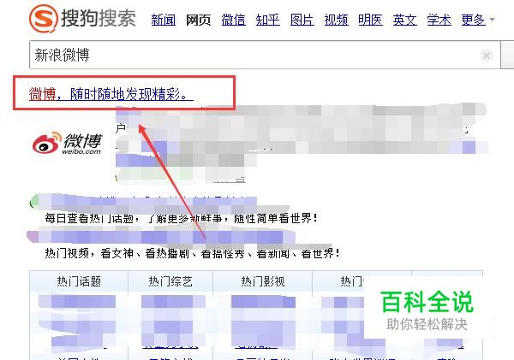This screenshot has height=360, width=514.
Task: Click the Sogou Search logo
Action: 82,18
